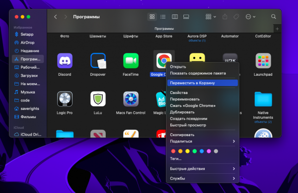Screen dimensions: 298x193
Task: Choose Быстрый просмотр
Action: click(203, 125)
